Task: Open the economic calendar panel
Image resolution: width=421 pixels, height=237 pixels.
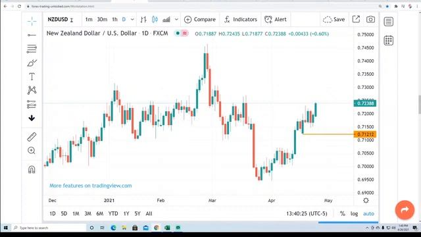Action: click(x=389, y=41)
